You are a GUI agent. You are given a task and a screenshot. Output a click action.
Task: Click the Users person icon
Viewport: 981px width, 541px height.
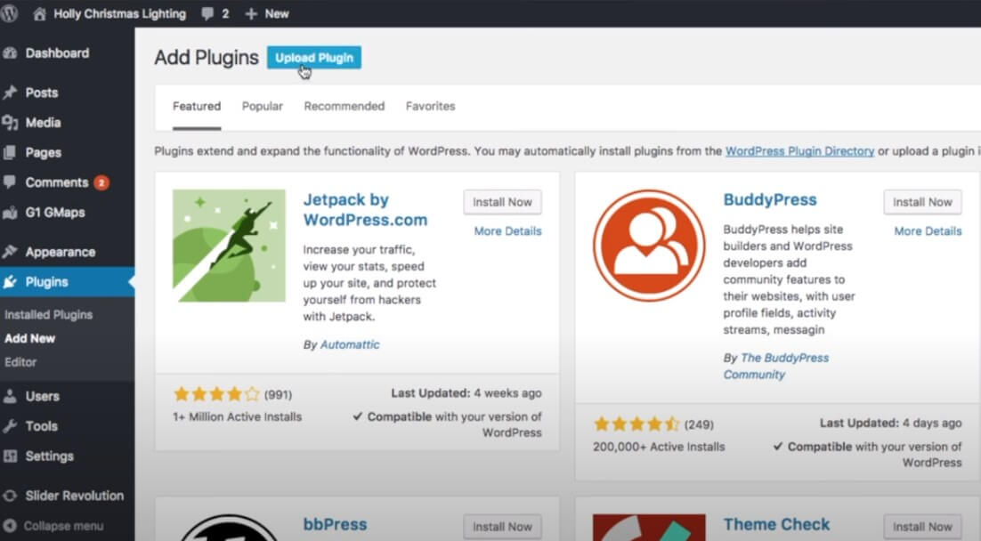click(10, 397)
